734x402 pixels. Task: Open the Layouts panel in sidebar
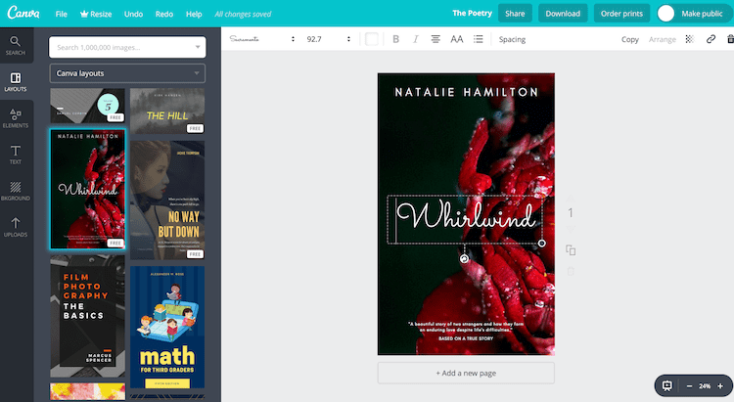tap(16, 82)
